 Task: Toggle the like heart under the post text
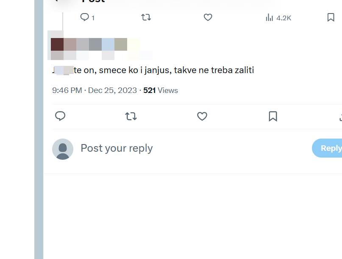click(x=202, y=116)
